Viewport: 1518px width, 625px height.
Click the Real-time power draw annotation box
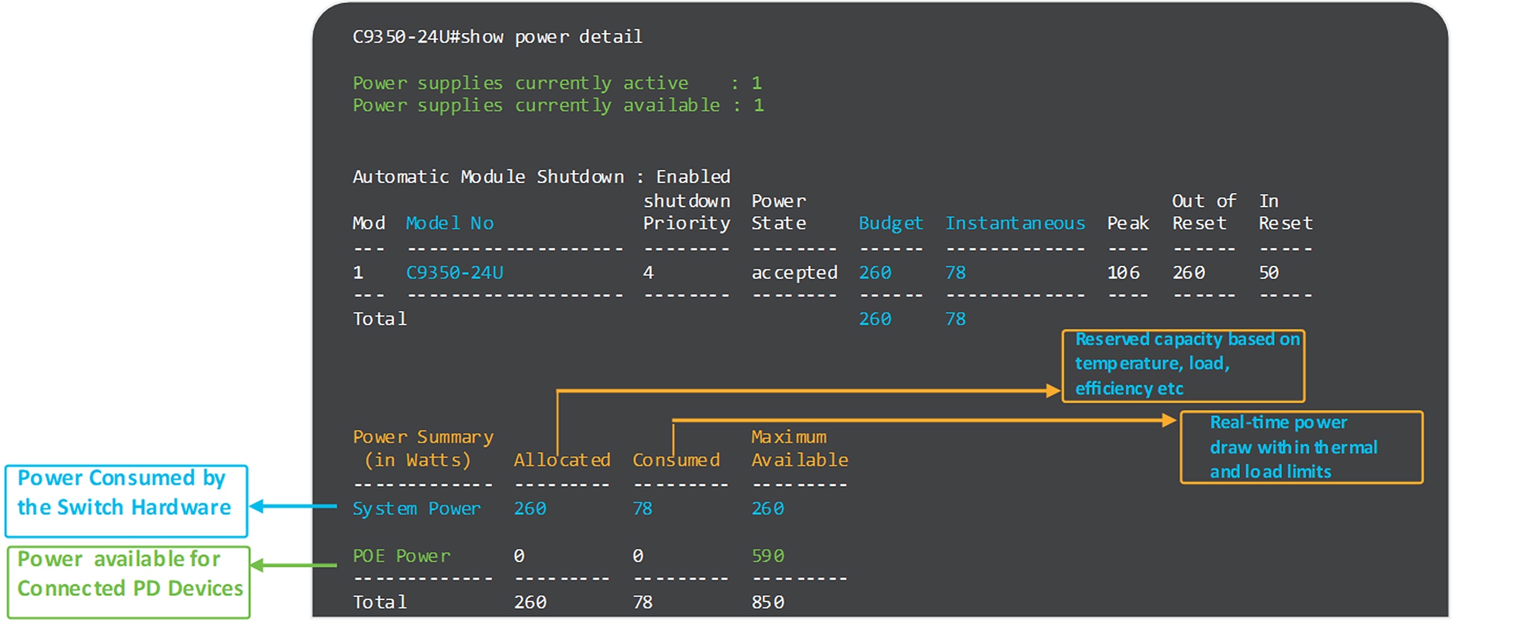tap(1301, 447)
